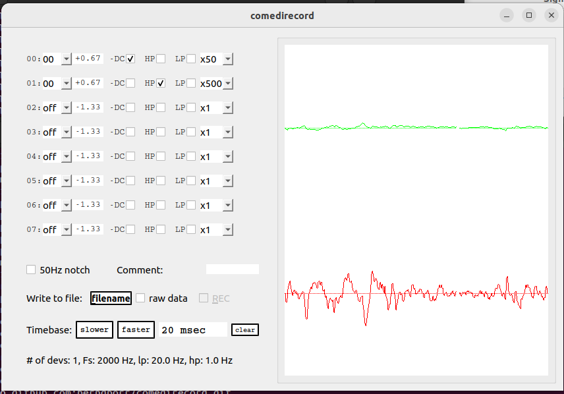Click the filename button

tap(111, 298)
